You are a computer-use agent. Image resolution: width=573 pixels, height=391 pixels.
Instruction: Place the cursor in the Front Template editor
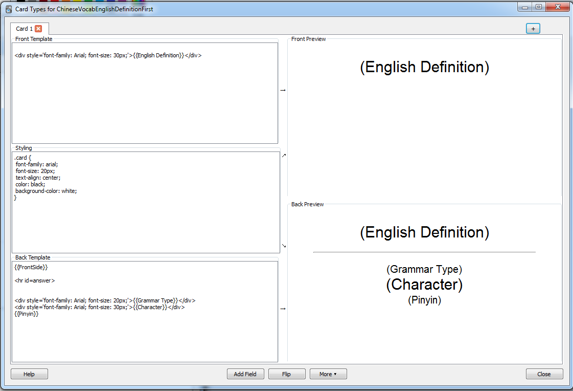(145, 92)
